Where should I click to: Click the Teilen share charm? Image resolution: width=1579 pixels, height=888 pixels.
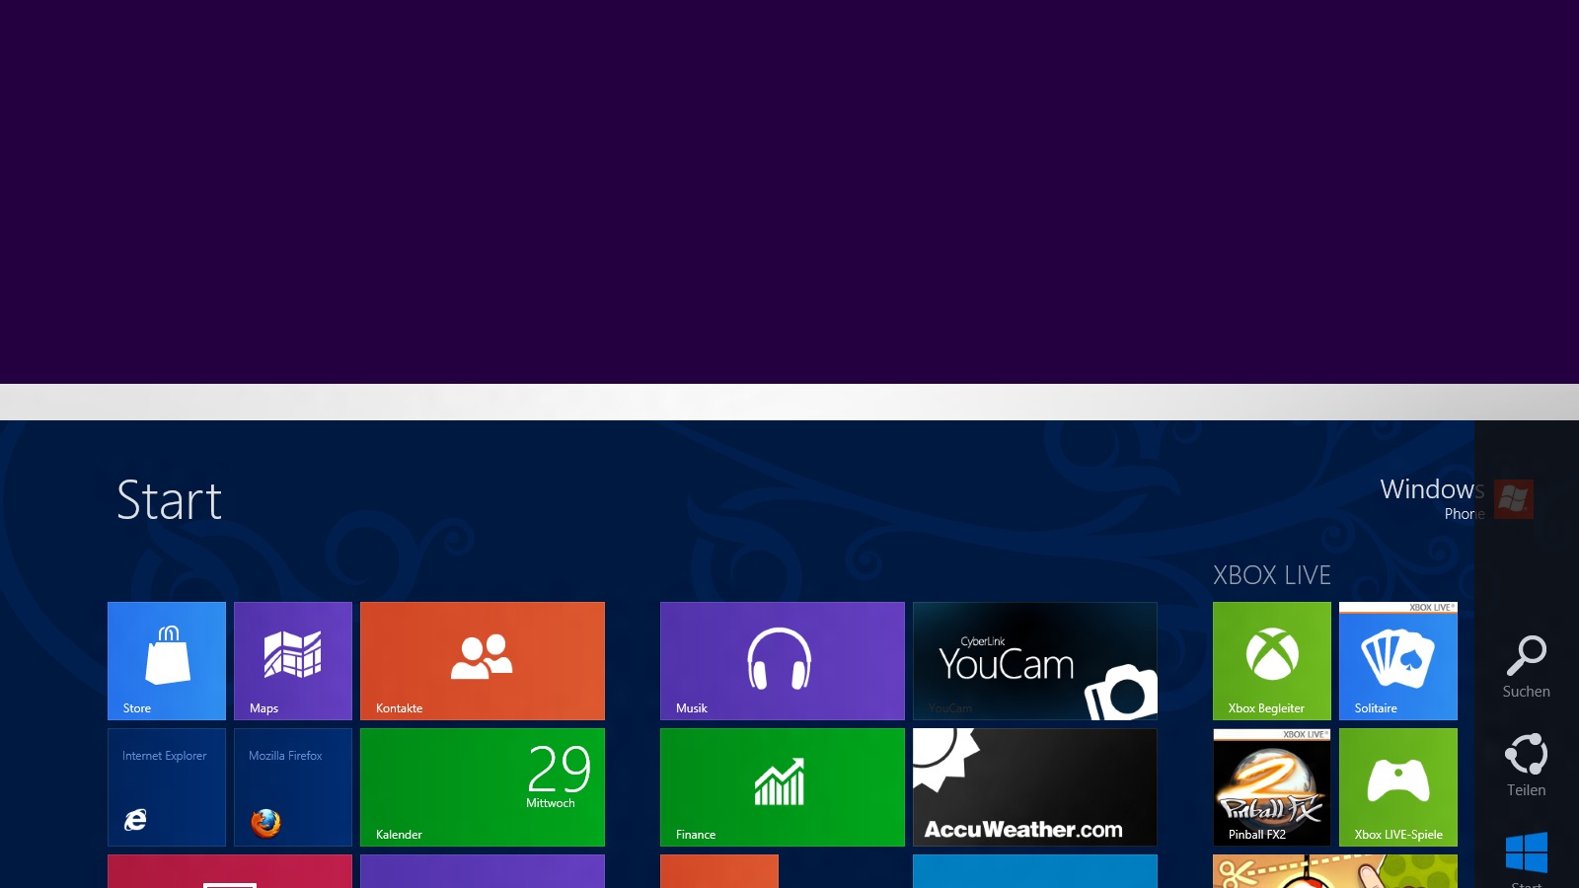point(1527,766)
